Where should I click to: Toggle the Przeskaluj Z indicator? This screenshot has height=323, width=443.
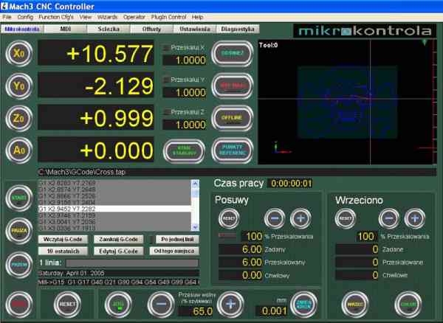[x=167, y=112]
